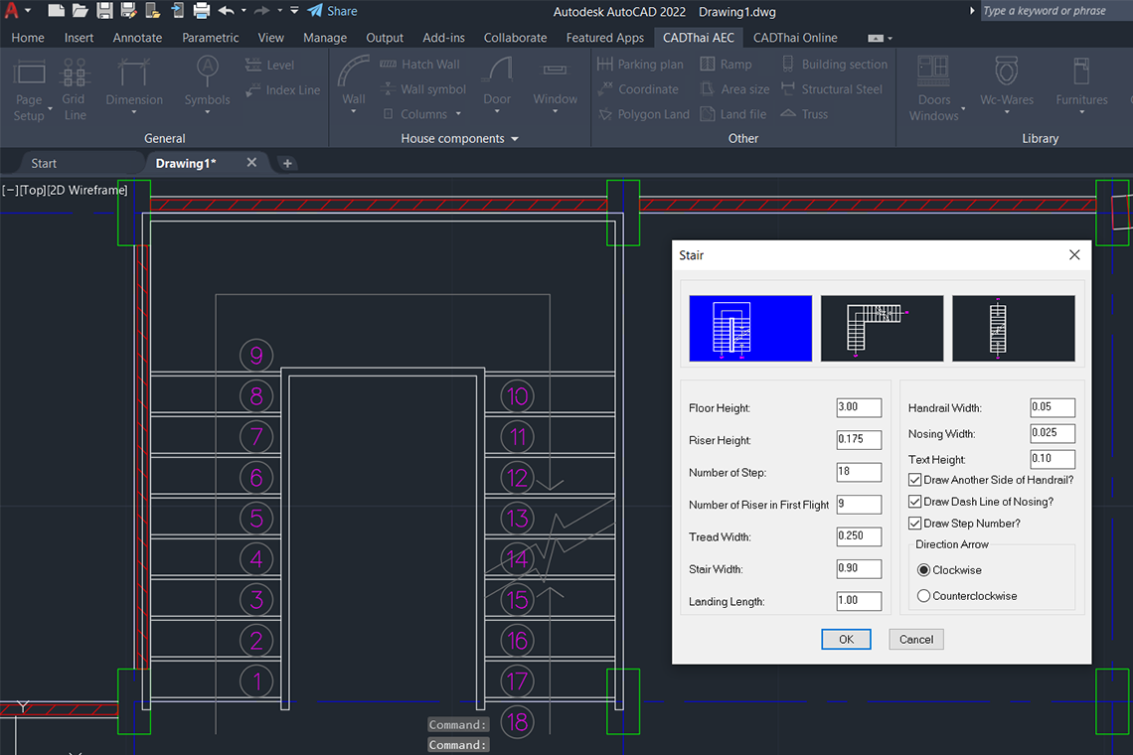Click the Save icon in quick access toolbar
The image size is (1133, 755).
104,10
